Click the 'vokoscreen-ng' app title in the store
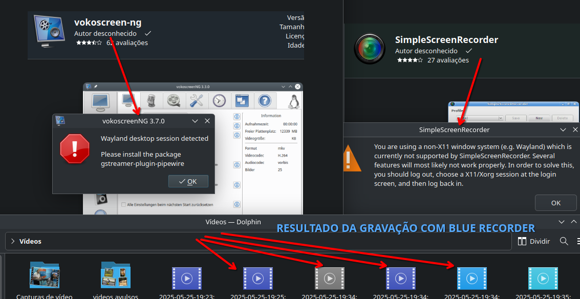The height and width of the screenshot is (299, 580). (x=108, y=23)
